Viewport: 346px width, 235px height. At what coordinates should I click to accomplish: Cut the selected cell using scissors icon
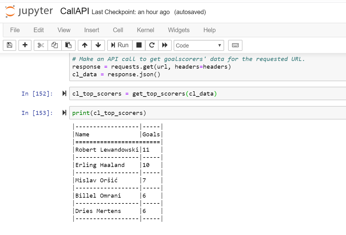(x=41, y=45)
